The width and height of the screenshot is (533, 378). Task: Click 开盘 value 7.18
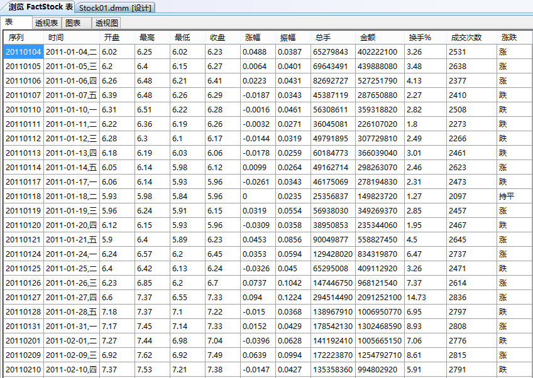(x=118, y=312)
